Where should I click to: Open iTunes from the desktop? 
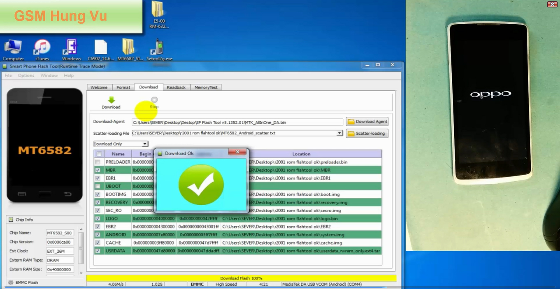pyautogui.click(x=42, y=46)
